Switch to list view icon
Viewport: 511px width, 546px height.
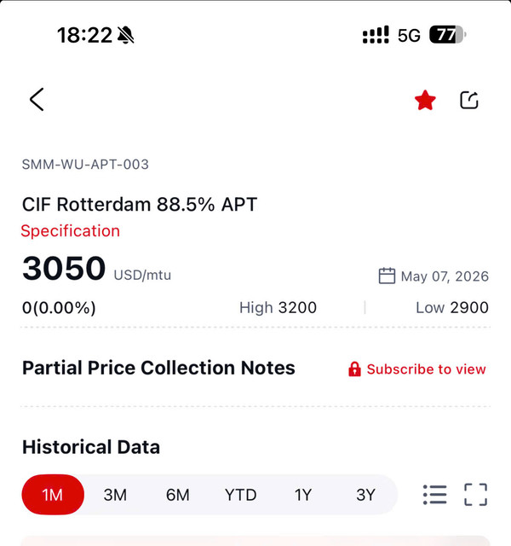click(435, 495)
